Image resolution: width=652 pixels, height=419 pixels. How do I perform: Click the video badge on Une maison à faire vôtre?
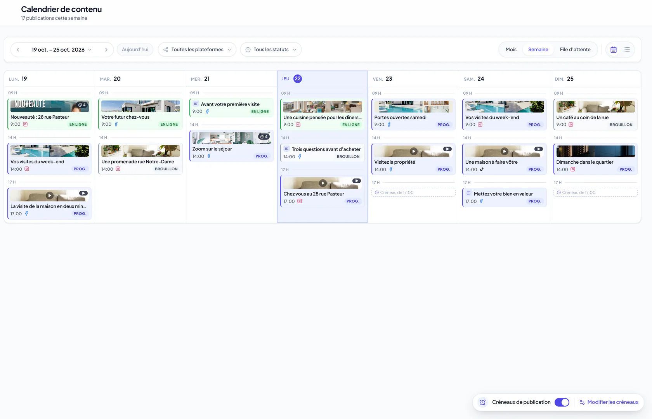coord(539,149)
